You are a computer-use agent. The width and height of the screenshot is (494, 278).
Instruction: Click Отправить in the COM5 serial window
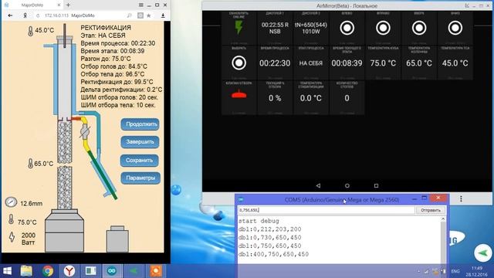(431, 210)
